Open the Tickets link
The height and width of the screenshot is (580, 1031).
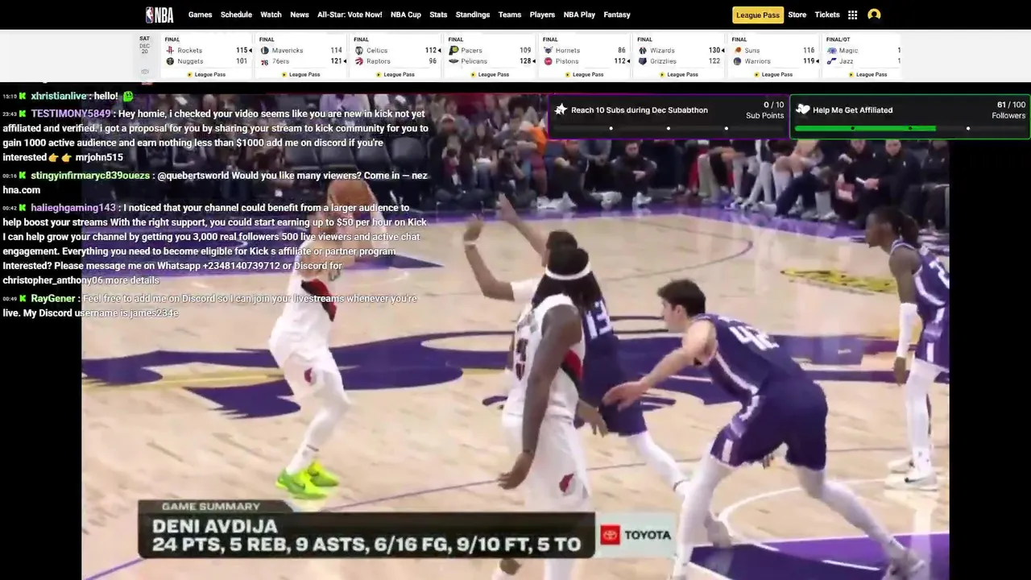point(827,14)
